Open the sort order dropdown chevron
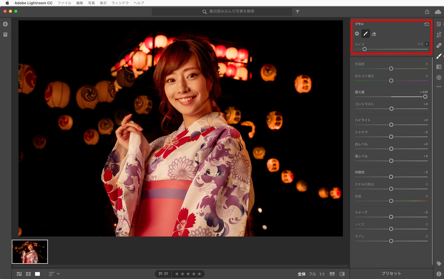 coord(58,274)
